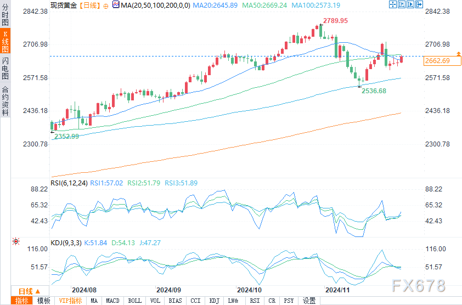Open the VIP指标 tab
462x305 pixels.
click(x=70, y=301)
